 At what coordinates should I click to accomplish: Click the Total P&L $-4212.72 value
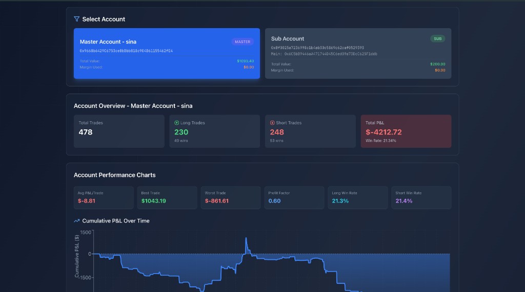click(x=383, y=132)
